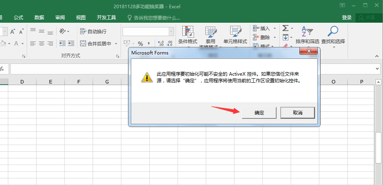Expand the Fill dropdown arrow
Image resolution: width=383 pixels, height=185 pixels.
(x=291, y=37)
